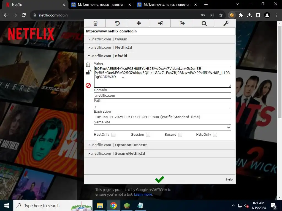
Task: View site information lock icon
Action: coord(35,15)
